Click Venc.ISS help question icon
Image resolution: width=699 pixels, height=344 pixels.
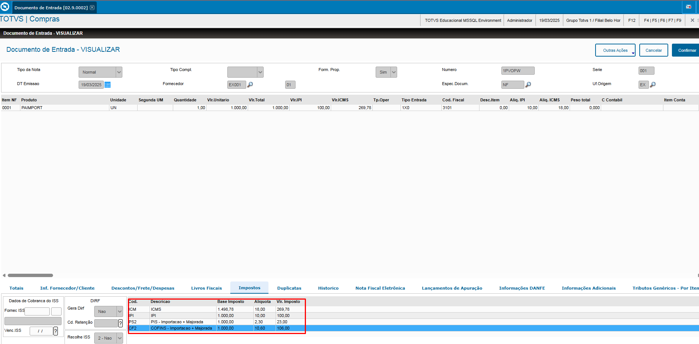pos(56,331)
